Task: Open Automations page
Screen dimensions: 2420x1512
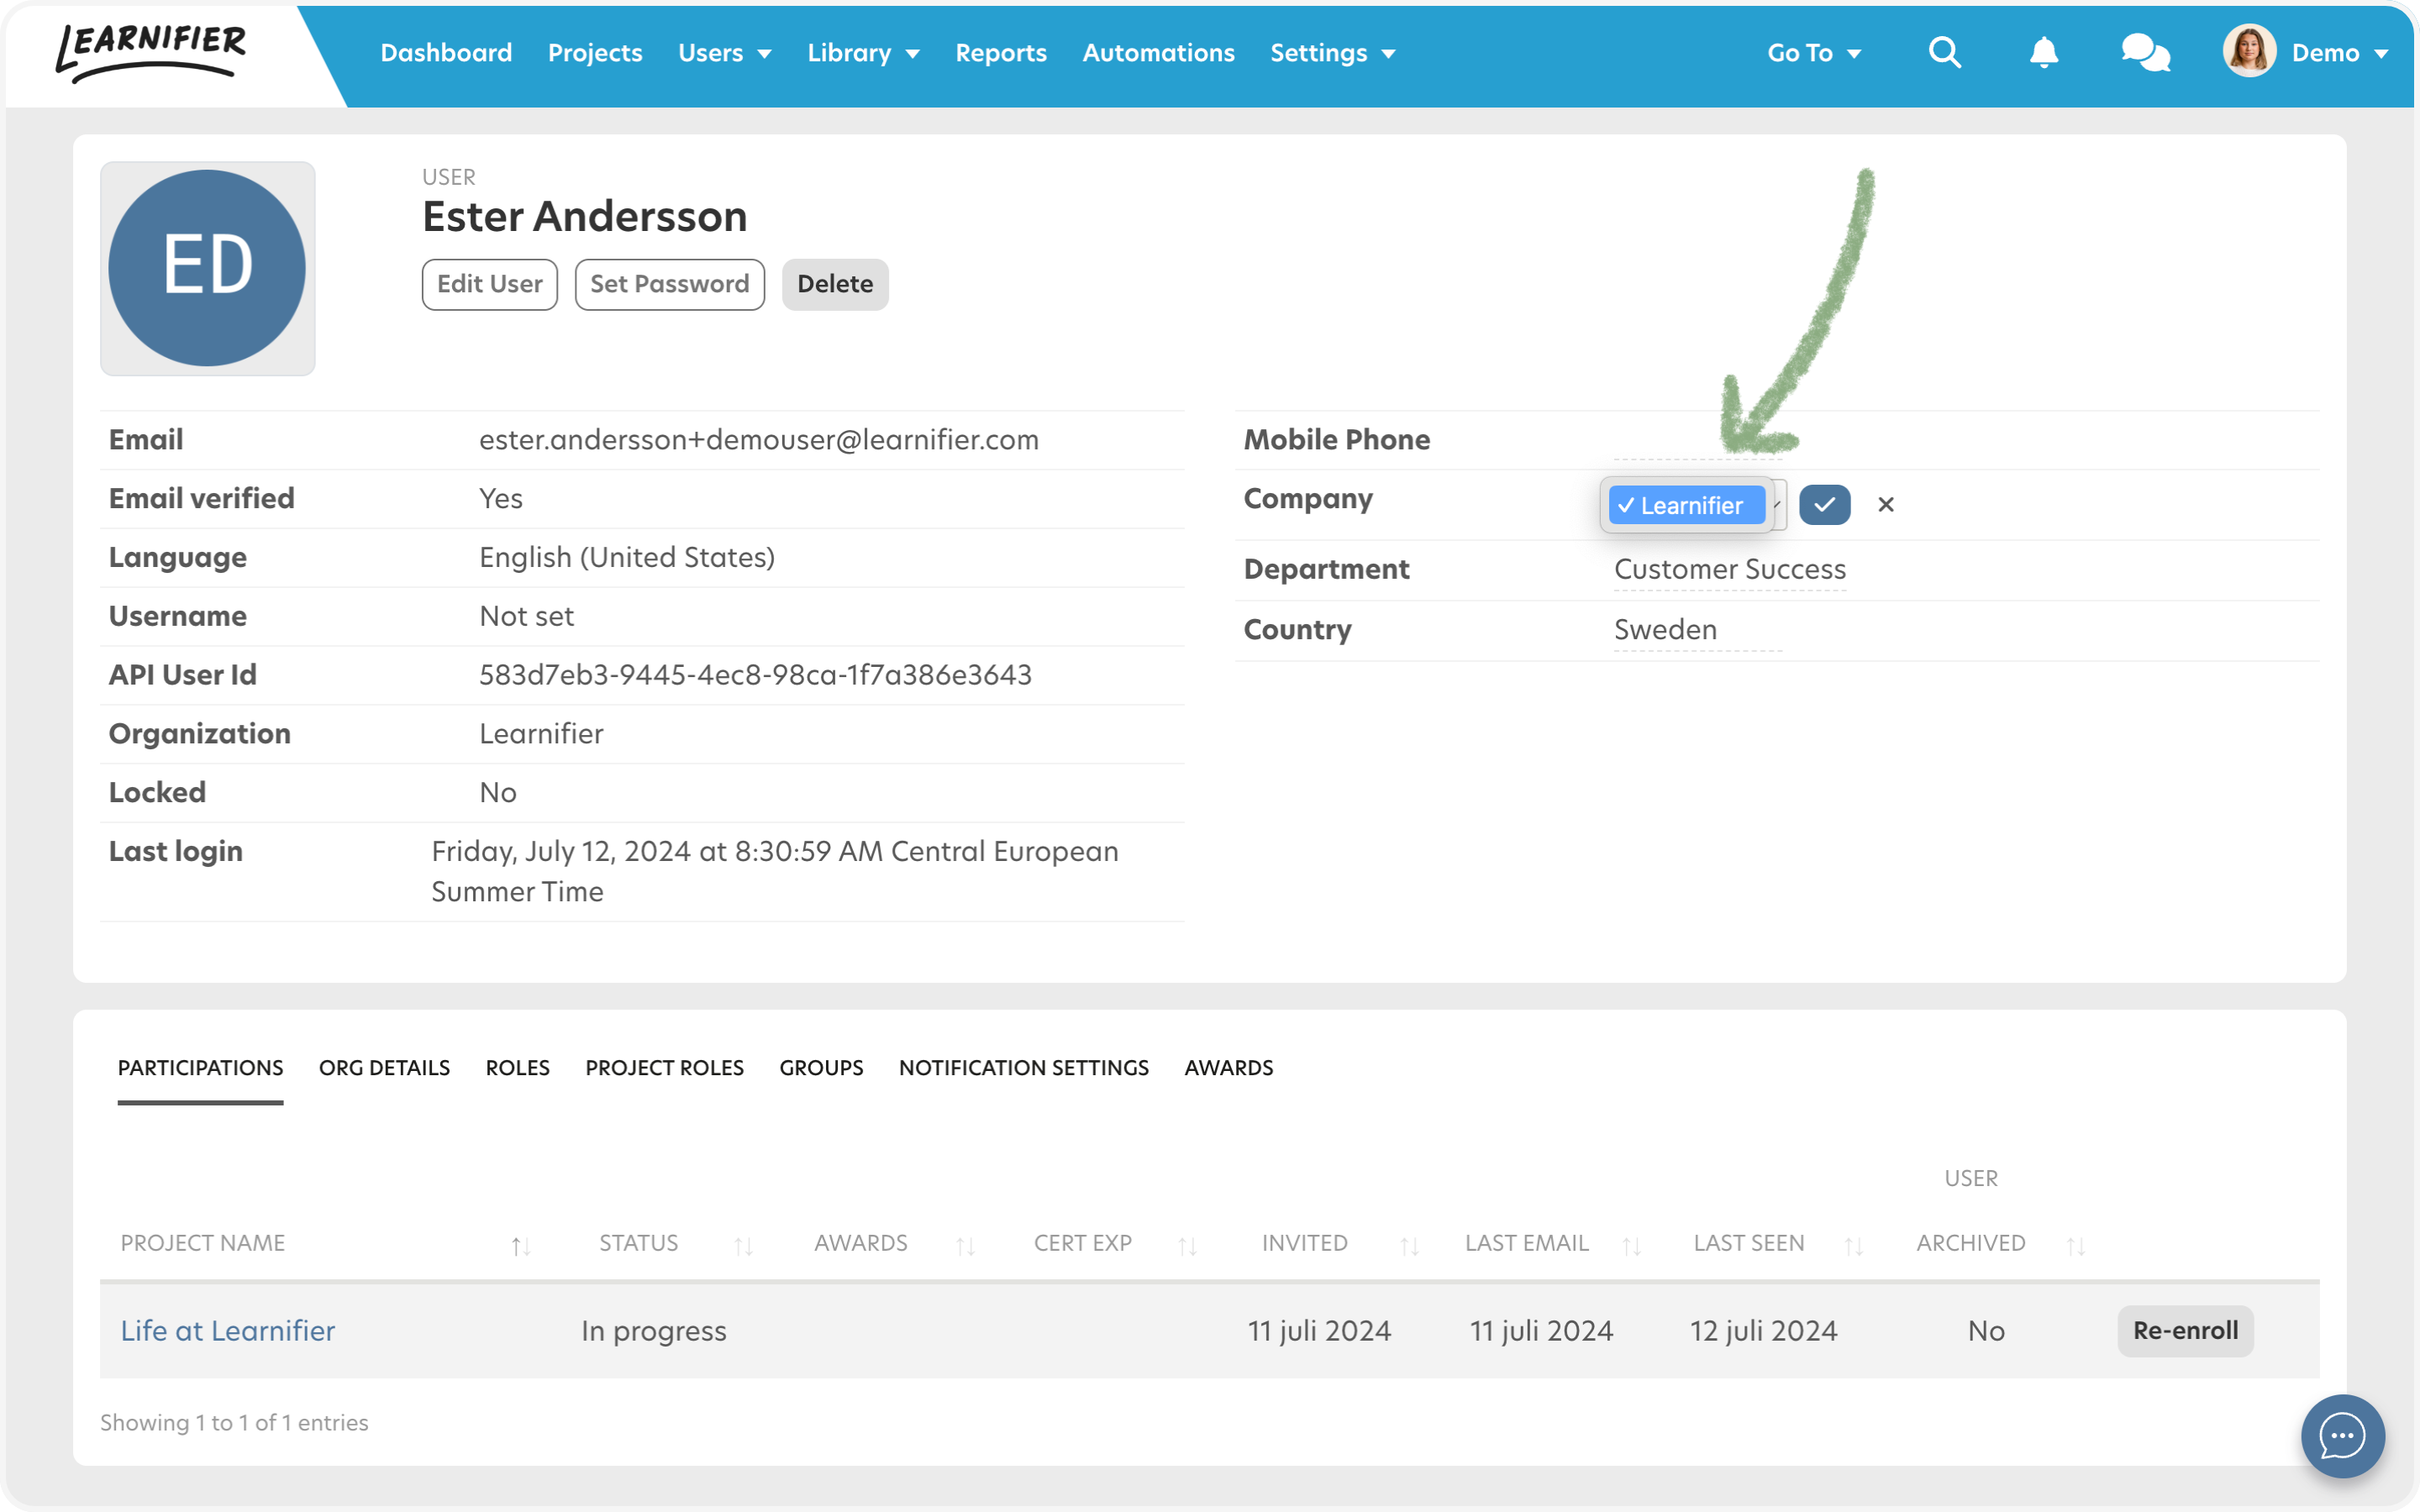Action: click(1158, 53)
